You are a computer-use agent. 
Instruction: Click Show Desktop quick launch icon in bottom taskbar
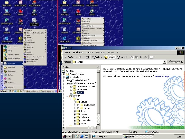click(x=77, y=136)
